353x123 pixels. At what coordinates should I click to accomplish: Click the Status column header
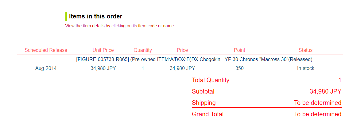(305, 50)
